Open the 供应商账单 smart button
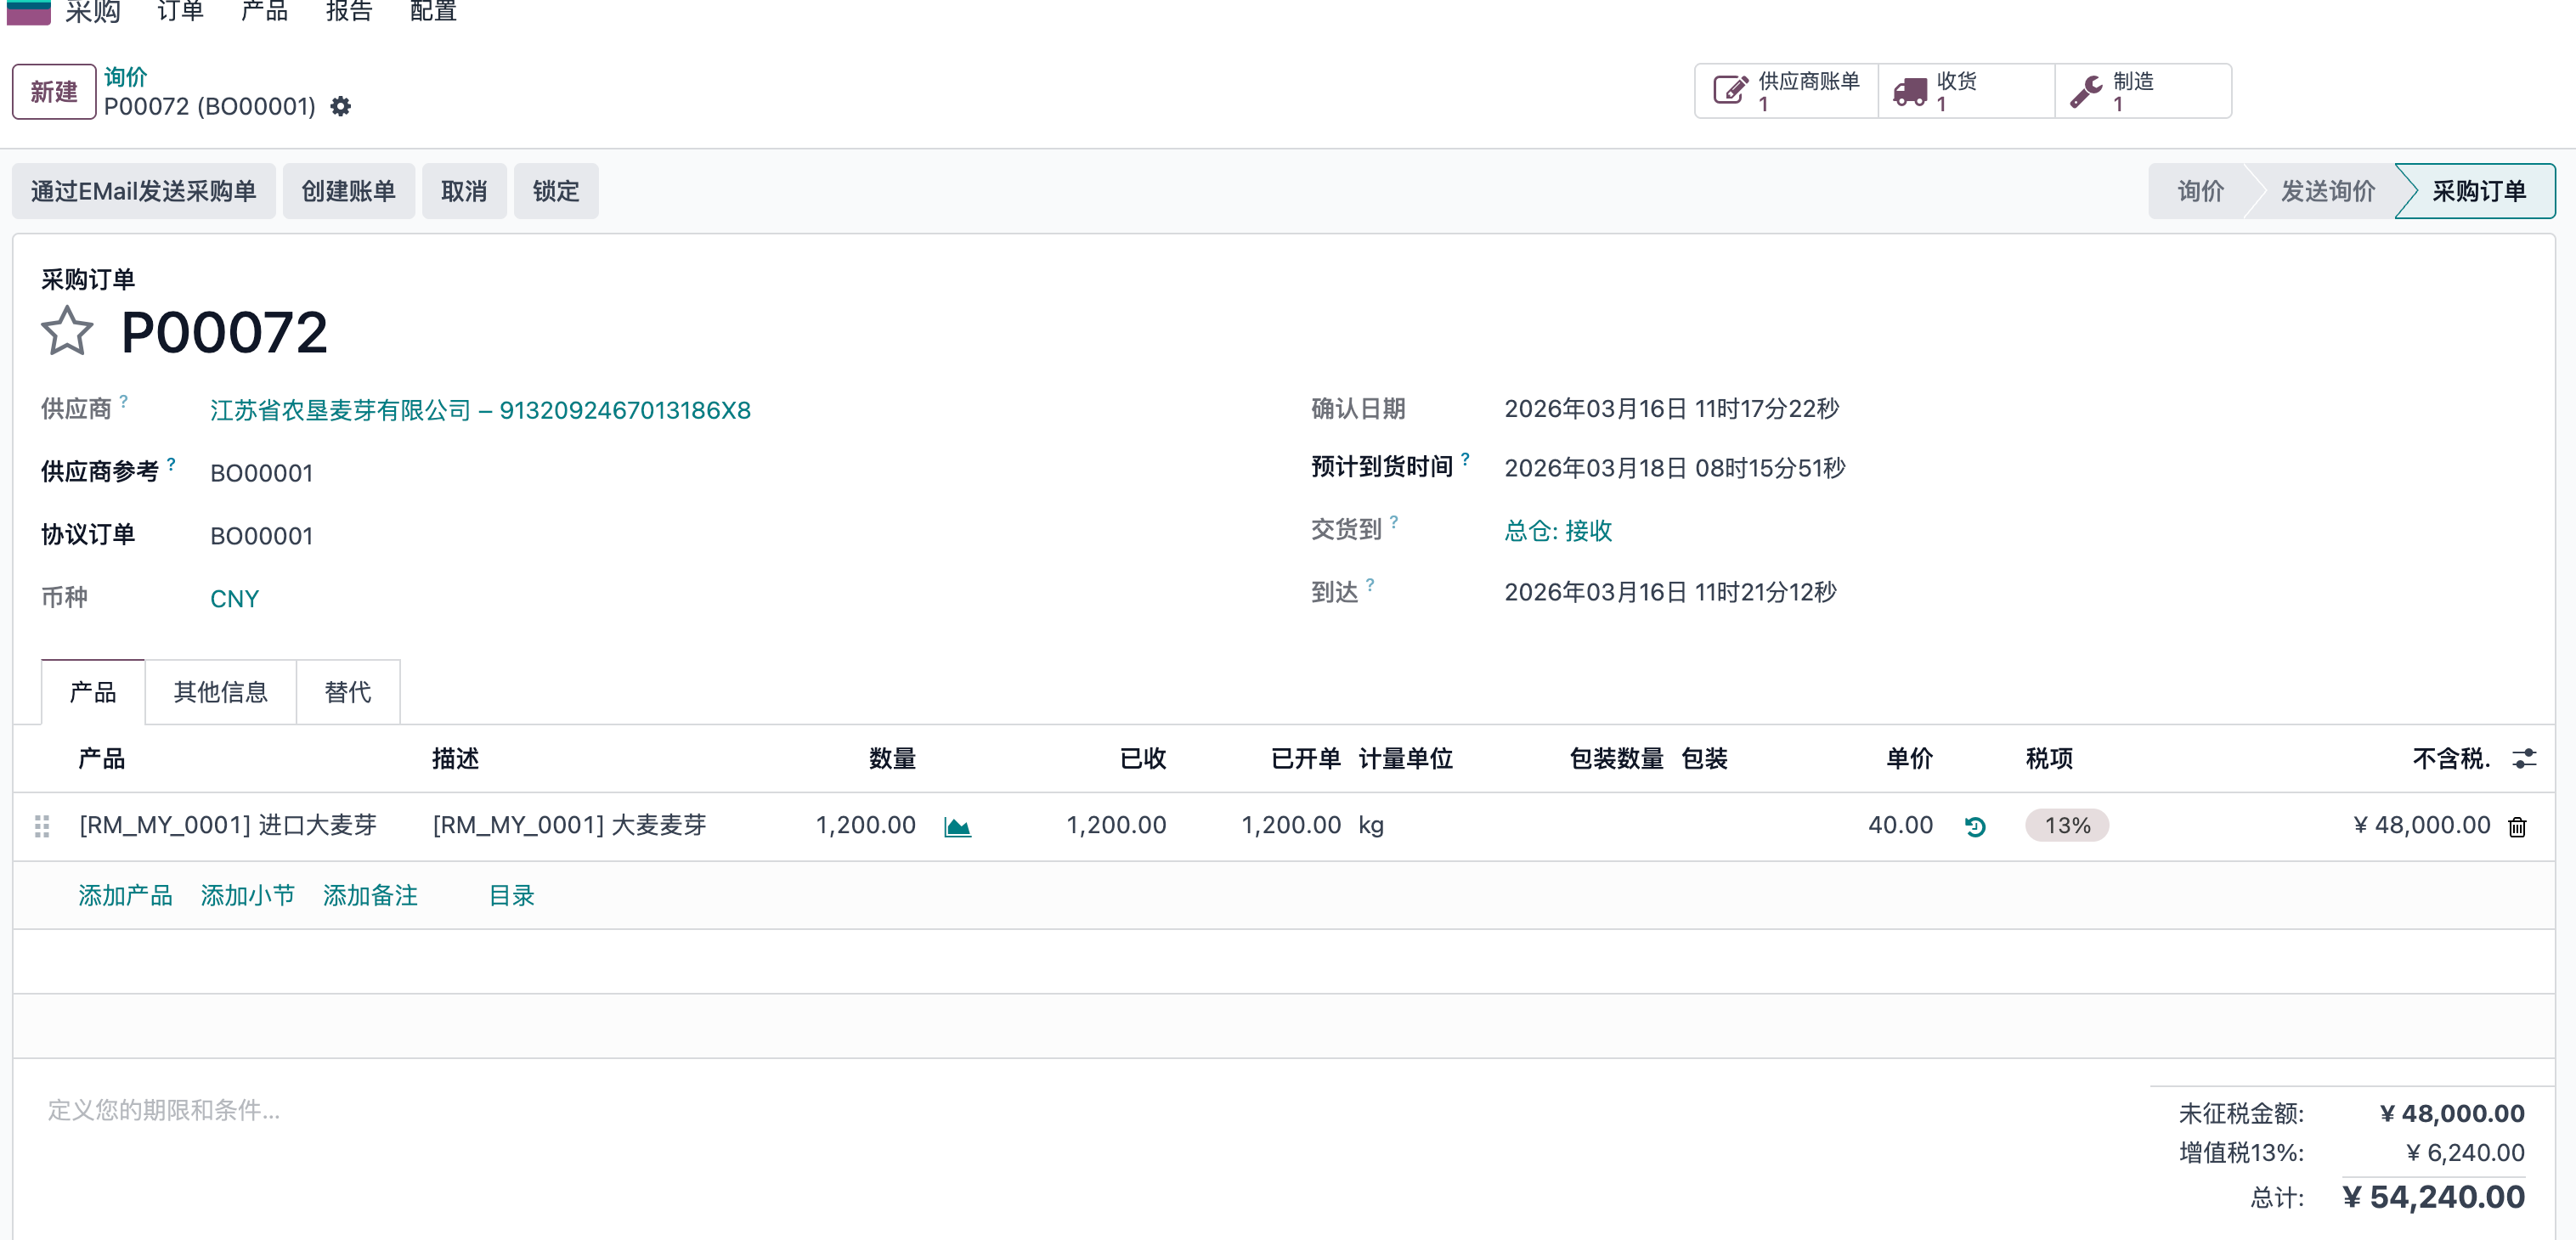2576x1240 pixels. point(1787,91)
